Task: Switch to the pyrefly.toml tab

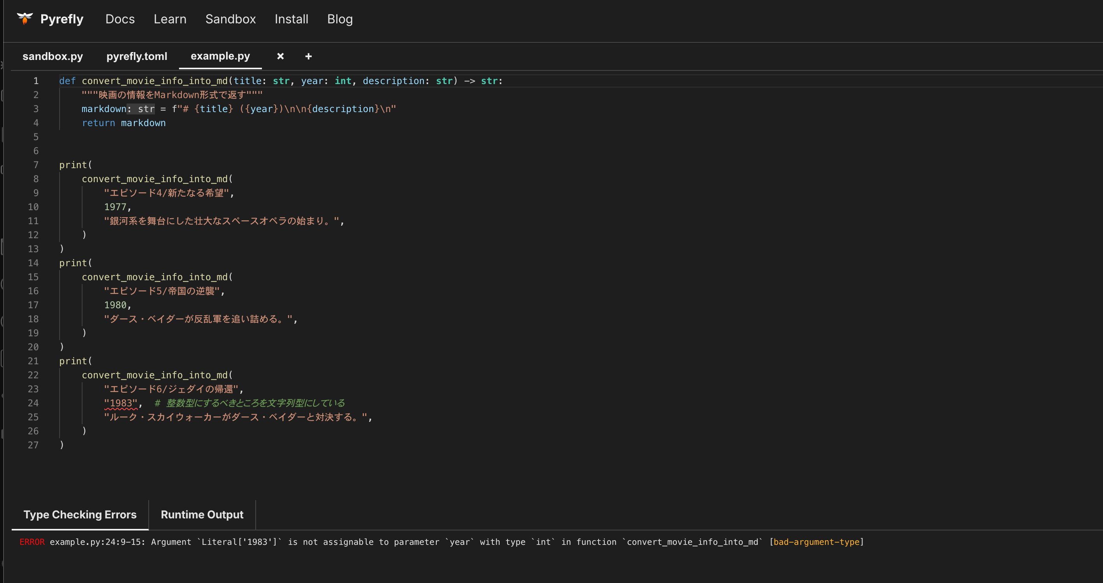Action: (x=137, y=56)
